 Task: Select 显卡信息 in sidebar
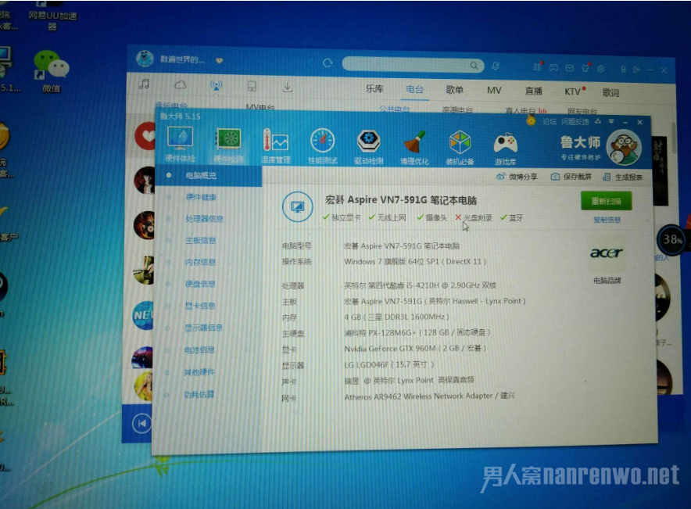pos(199,306)
